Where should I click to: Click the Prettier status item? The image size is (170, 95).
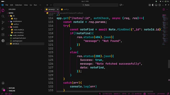(x=161, y=94)
